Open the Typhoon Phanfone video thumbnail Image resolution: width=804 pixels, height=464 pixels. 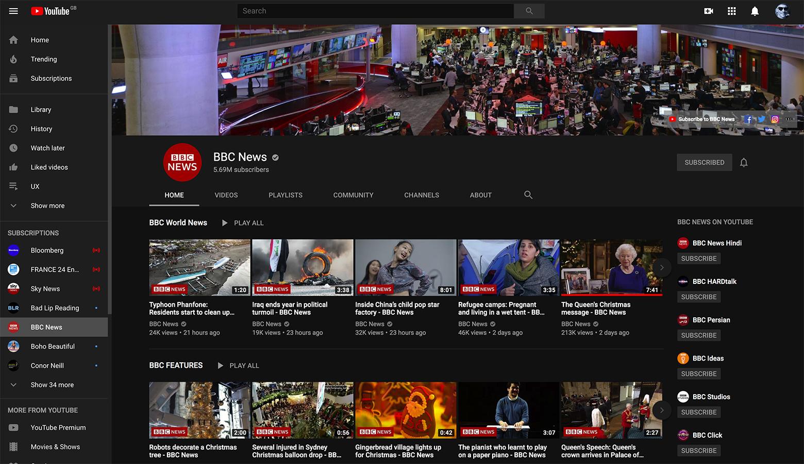coord(200,267)
